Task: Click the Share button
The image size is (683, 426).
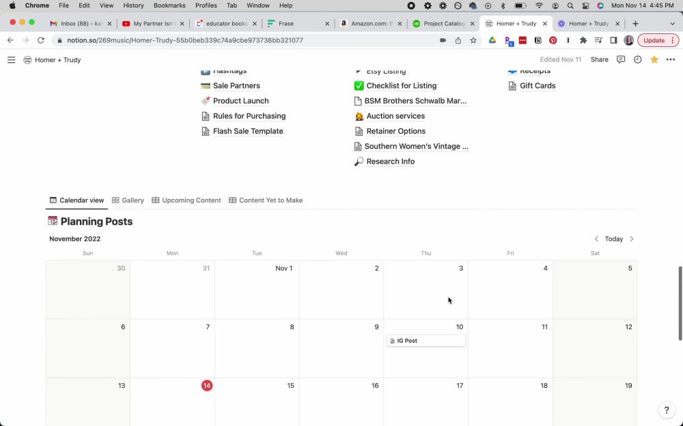Action: (600, 59)
